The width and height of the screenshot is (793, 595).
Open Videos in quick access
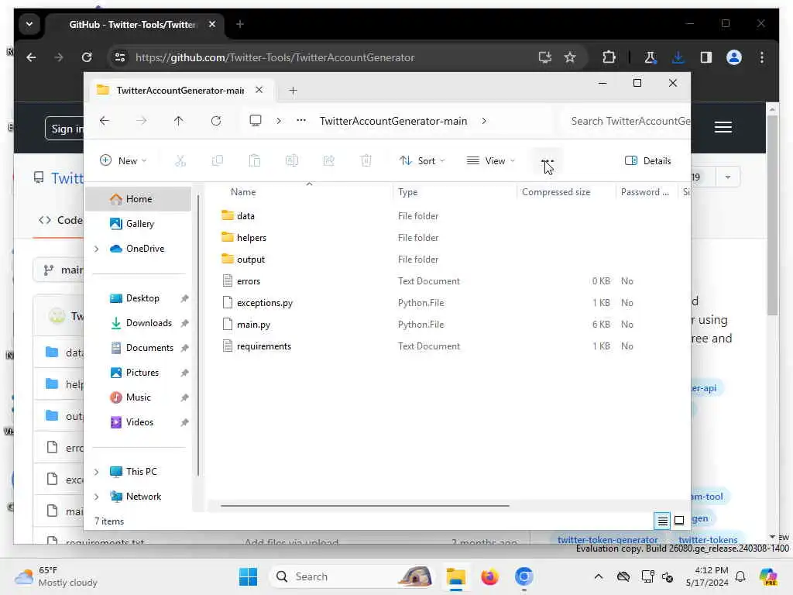138,422
